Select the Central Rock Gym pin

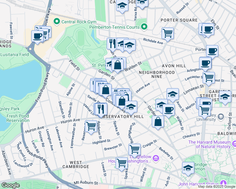57,22
